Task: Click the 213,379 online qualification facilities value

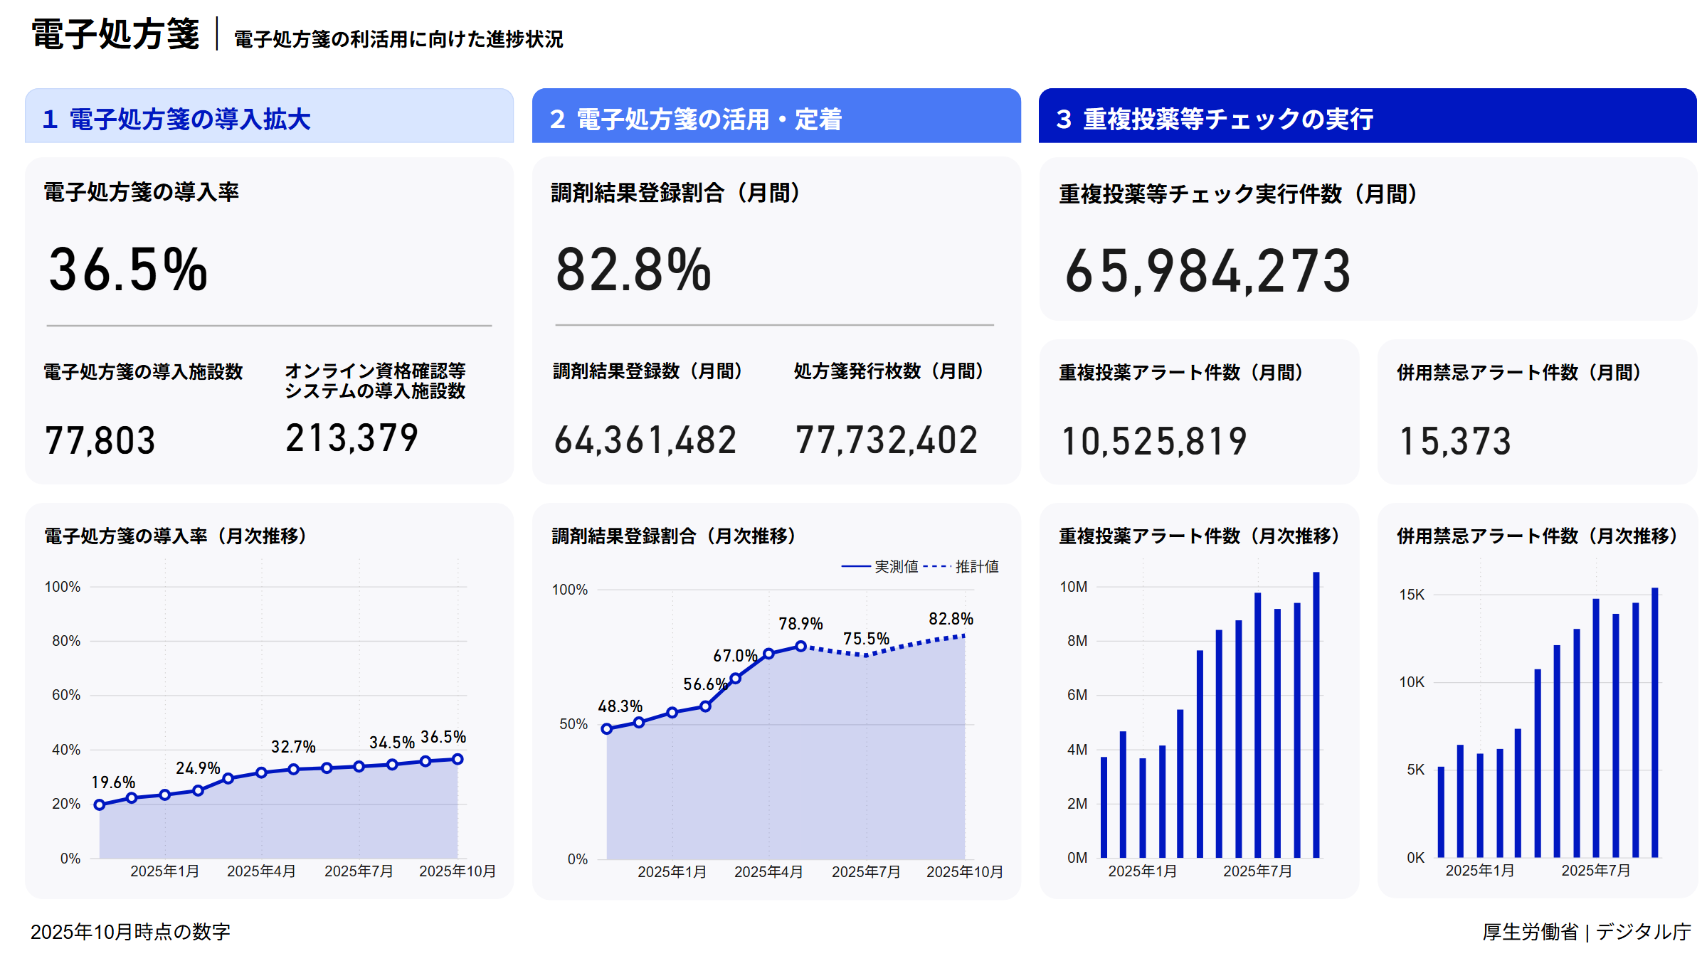Action: [352, 437]
